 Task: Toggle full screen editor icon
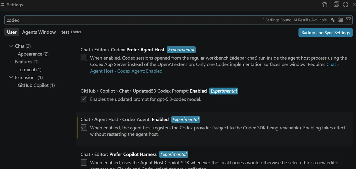346,4
